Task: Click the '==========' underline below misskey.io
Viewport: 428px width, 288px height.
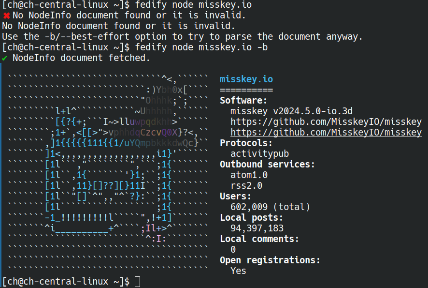Action: pyautogui.click(x=246, y=90)
